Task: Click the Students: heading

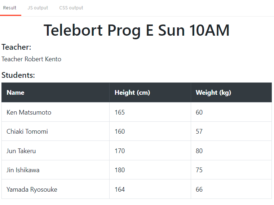Action: coord(18,75)
